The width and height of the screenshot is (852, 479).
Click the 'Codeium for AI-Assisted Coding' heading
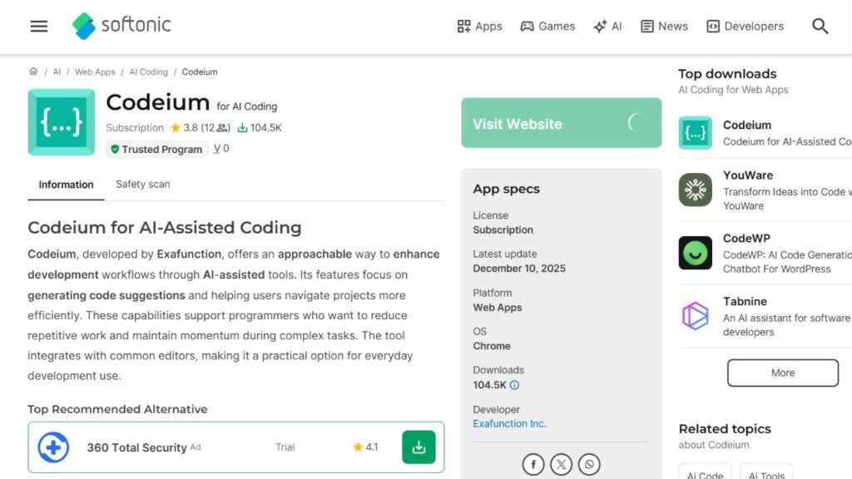[x=165, y=228]
